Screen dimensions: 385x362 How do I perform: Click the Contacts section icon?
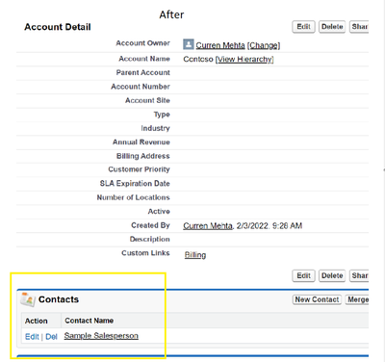(28, 299)
